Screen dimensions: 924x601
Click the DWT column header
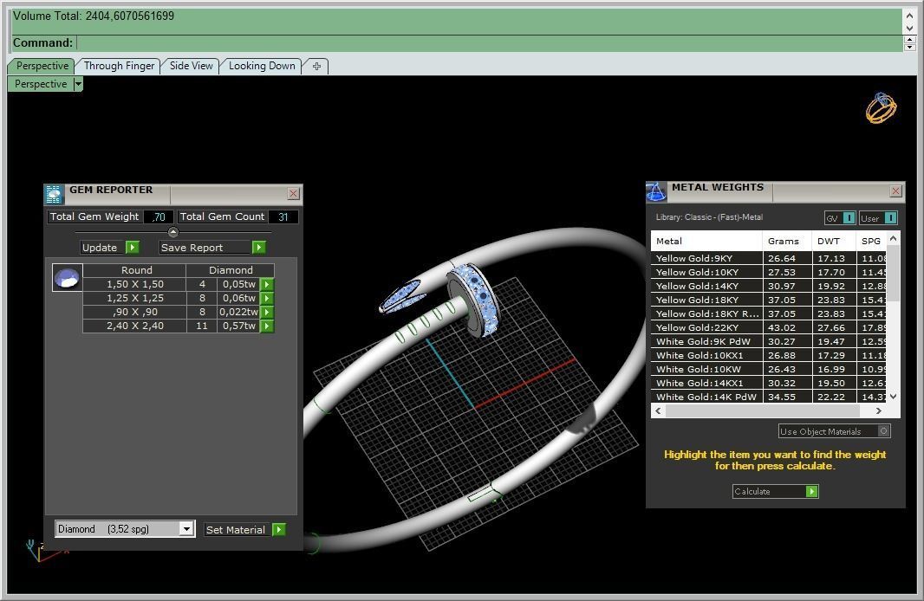[834, 241]
